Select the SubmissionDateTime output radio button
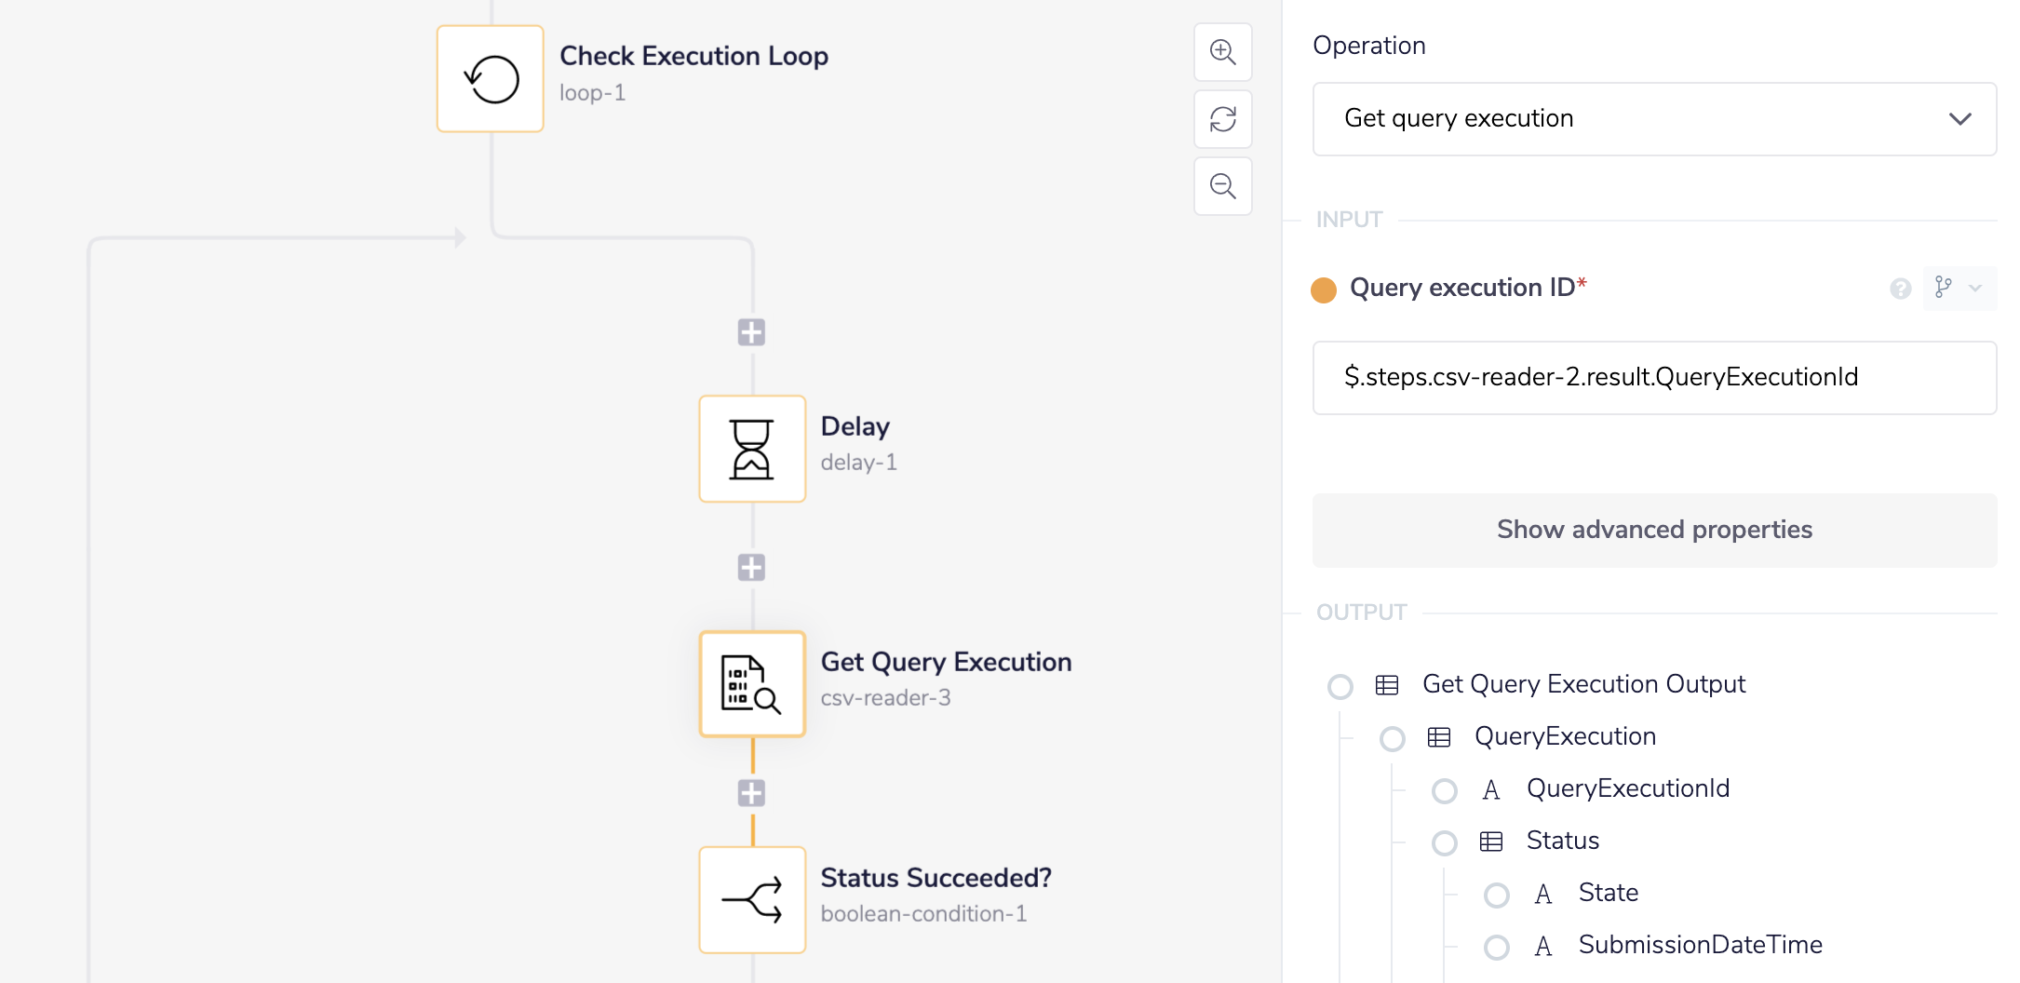 pyautogui.click(x=1497, y=947)
